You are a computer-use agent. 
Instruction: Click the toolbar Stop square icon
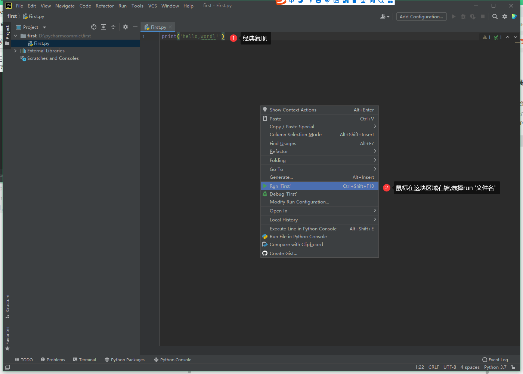[483, 16]
